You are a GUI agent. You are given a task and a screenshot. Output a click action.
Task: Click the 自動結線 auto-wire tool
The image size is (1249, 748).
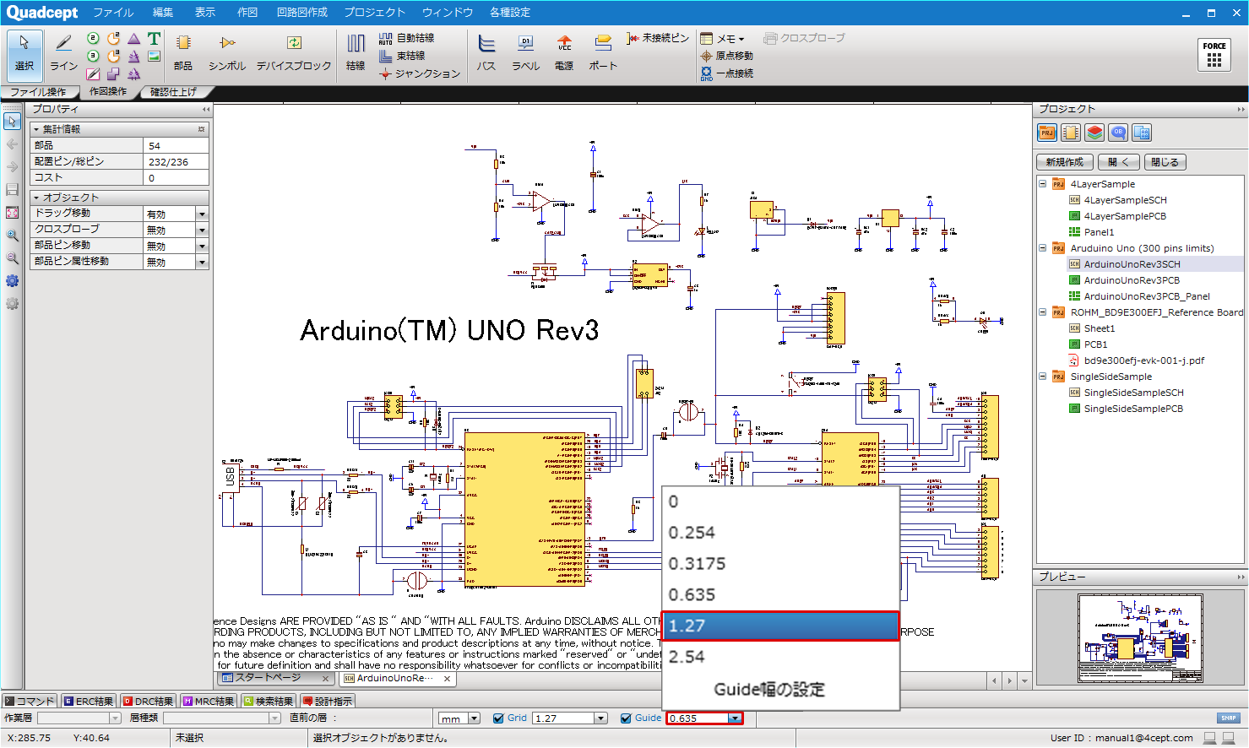(x=406, y=38)
